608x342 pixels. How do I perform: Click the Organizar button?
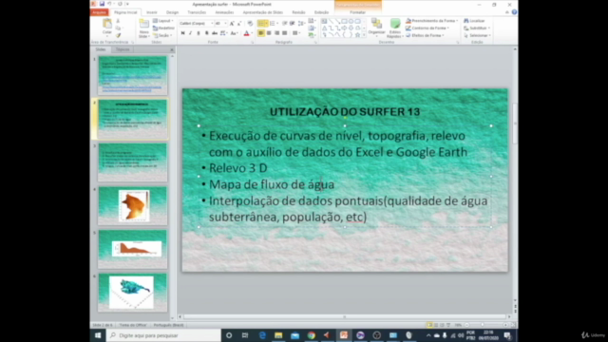coord(376,28)
